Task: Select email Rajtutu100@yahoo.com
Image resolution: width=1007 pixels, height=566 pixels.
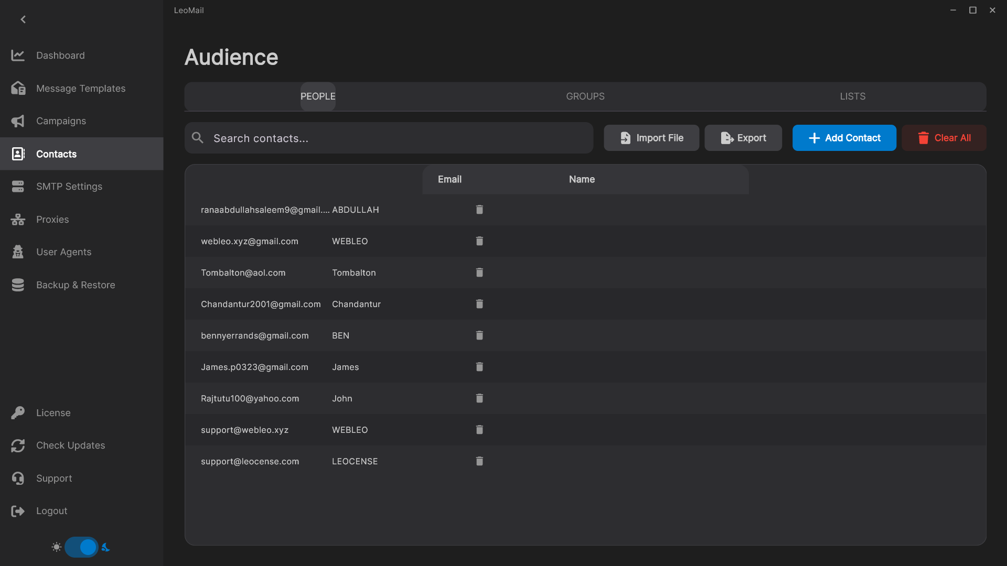Action: (250, 398)
